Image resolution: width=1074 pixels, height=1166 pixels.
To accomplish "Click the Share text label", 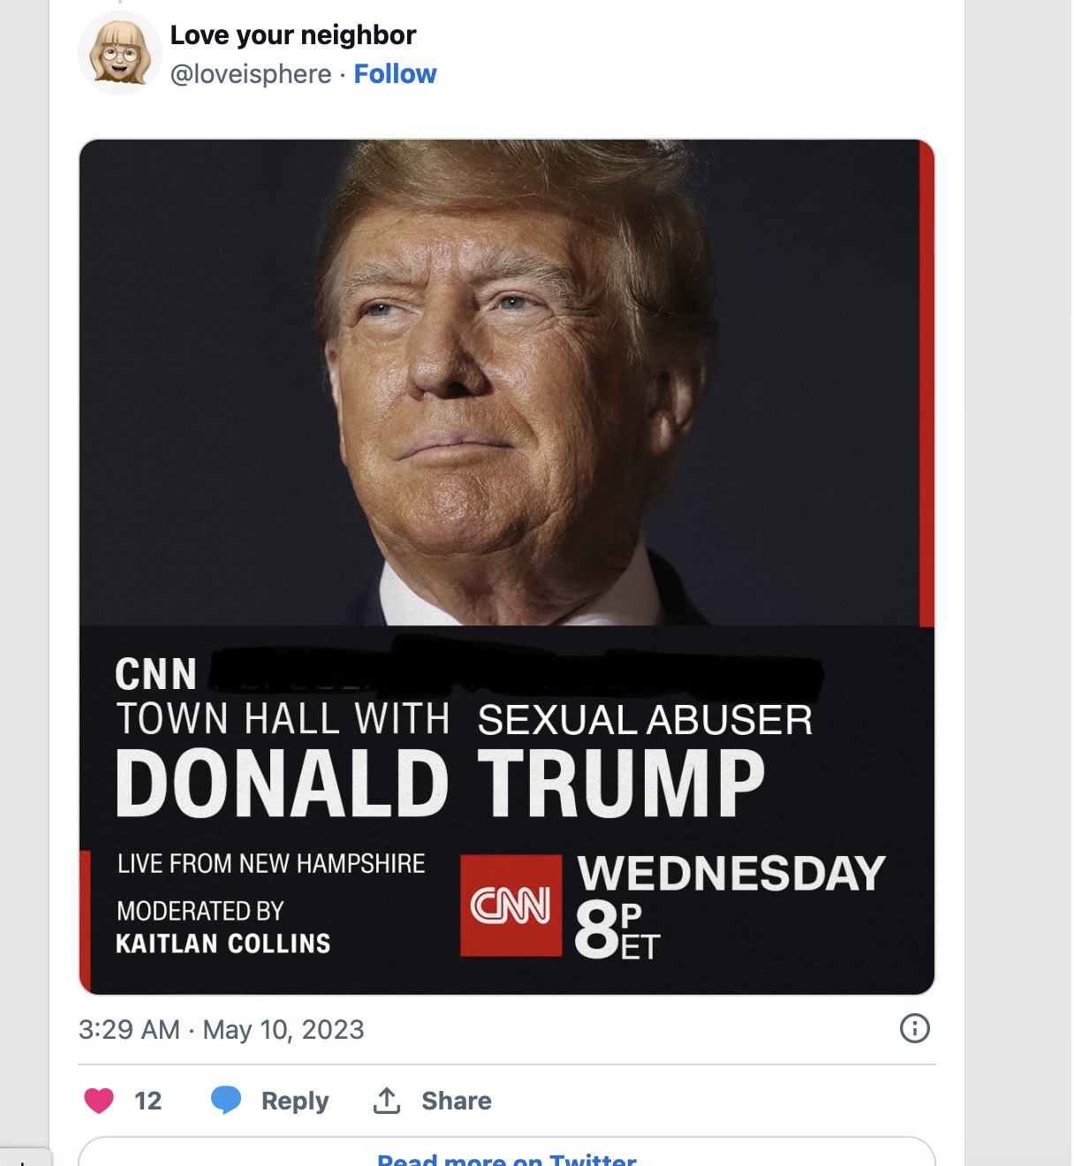I will pos(456,1101).
